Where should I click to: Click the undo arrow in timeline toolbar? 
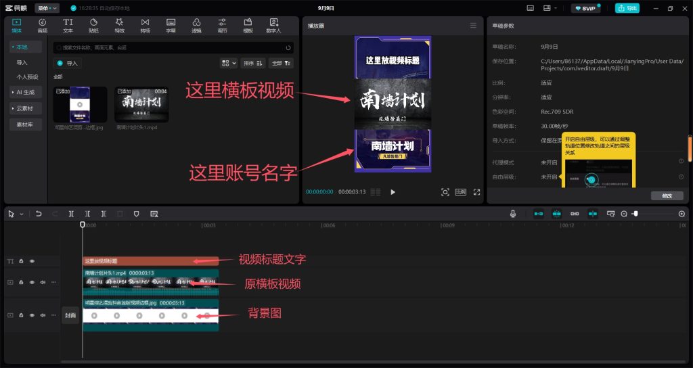tap(39, 214)
